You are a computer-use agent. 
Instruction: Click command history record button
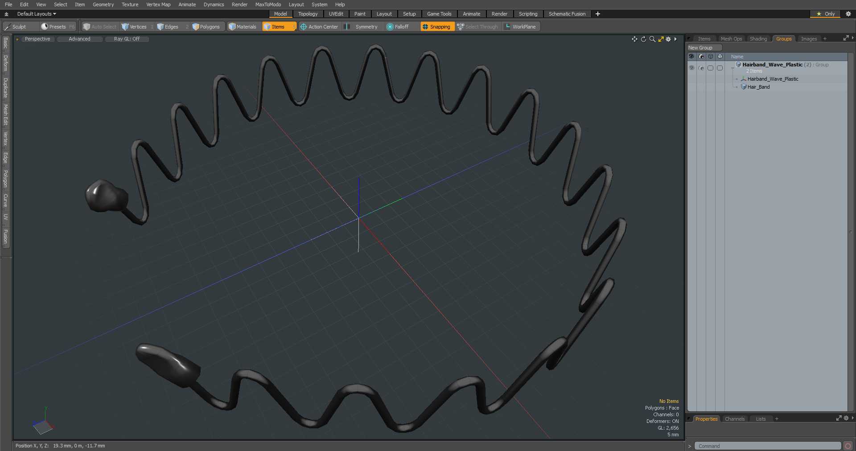(848, 446)
